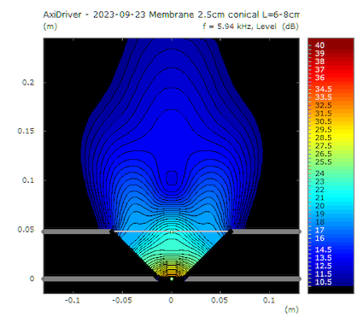Click the 24 dB legend value

pyautogui.click(x=319, y=173)
